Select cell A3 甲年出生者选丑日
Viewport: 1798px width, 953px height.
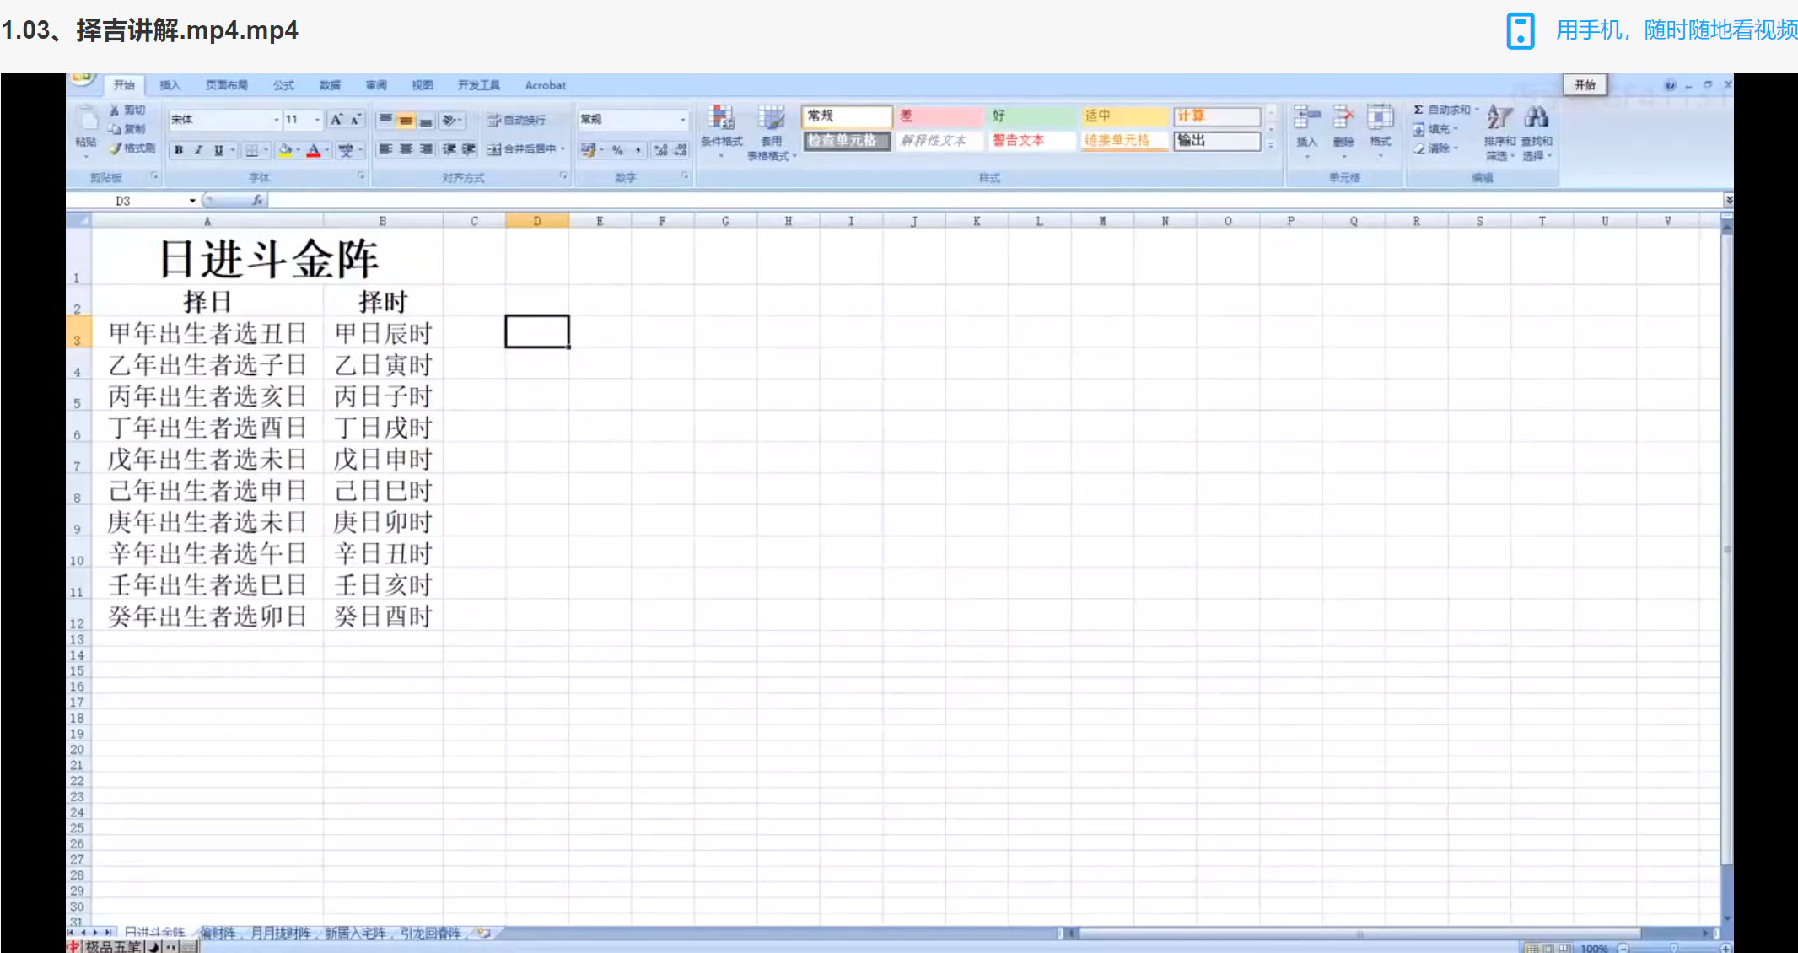tap(207, 333)
